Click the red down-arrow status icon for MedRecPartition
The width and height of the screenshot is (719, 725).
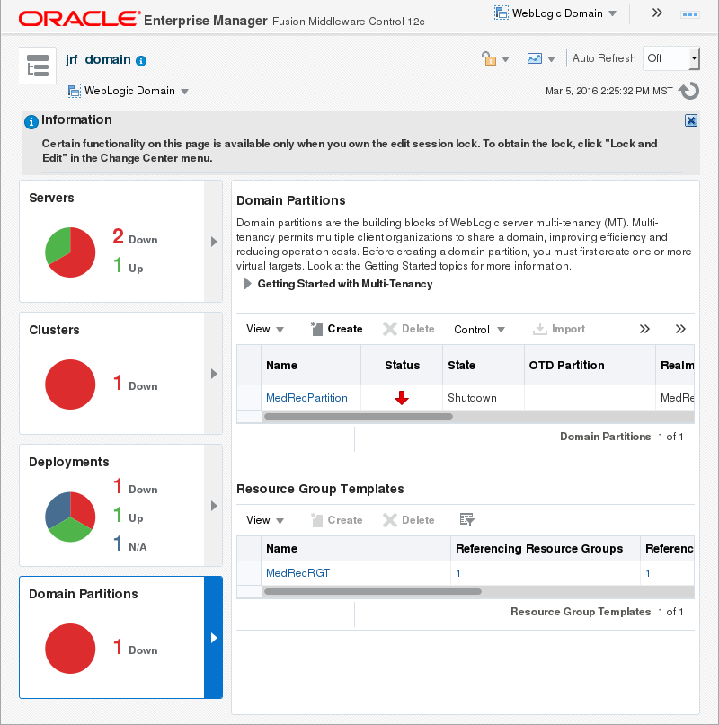click(400, 397)
